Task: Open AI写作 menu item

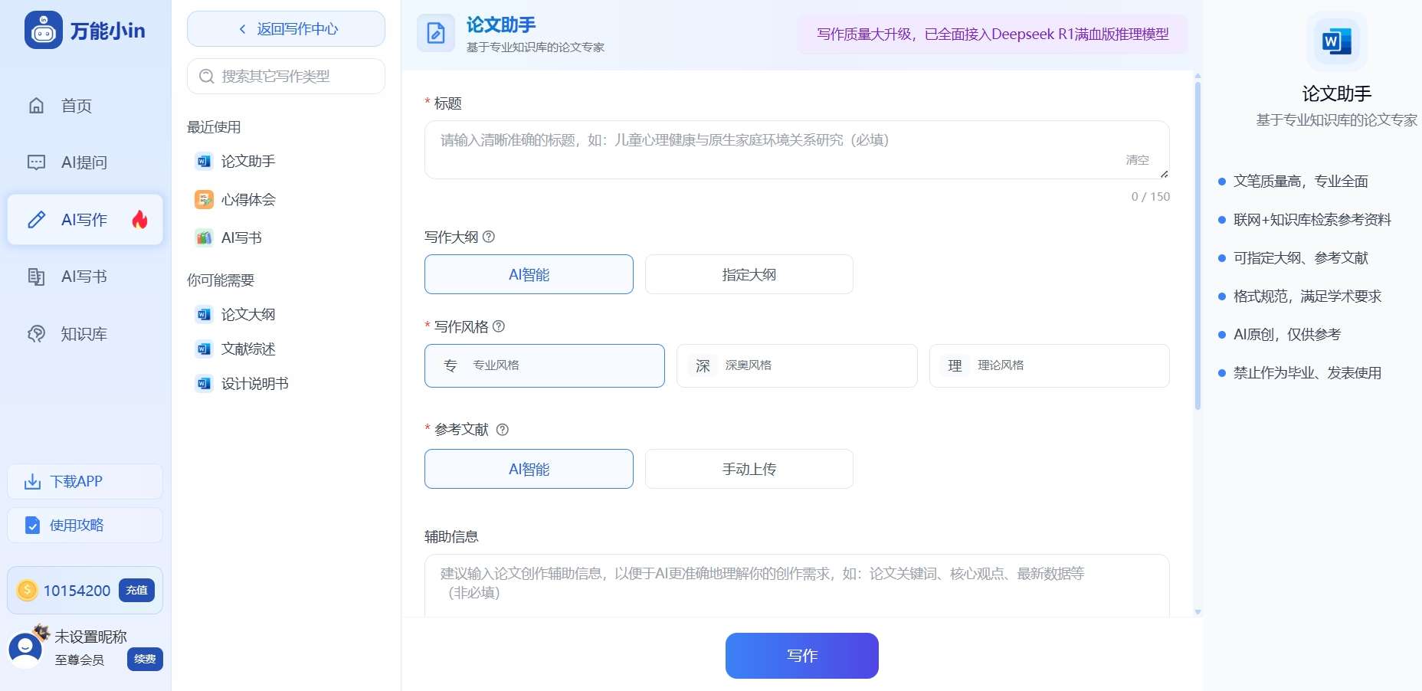Action: 85,220
